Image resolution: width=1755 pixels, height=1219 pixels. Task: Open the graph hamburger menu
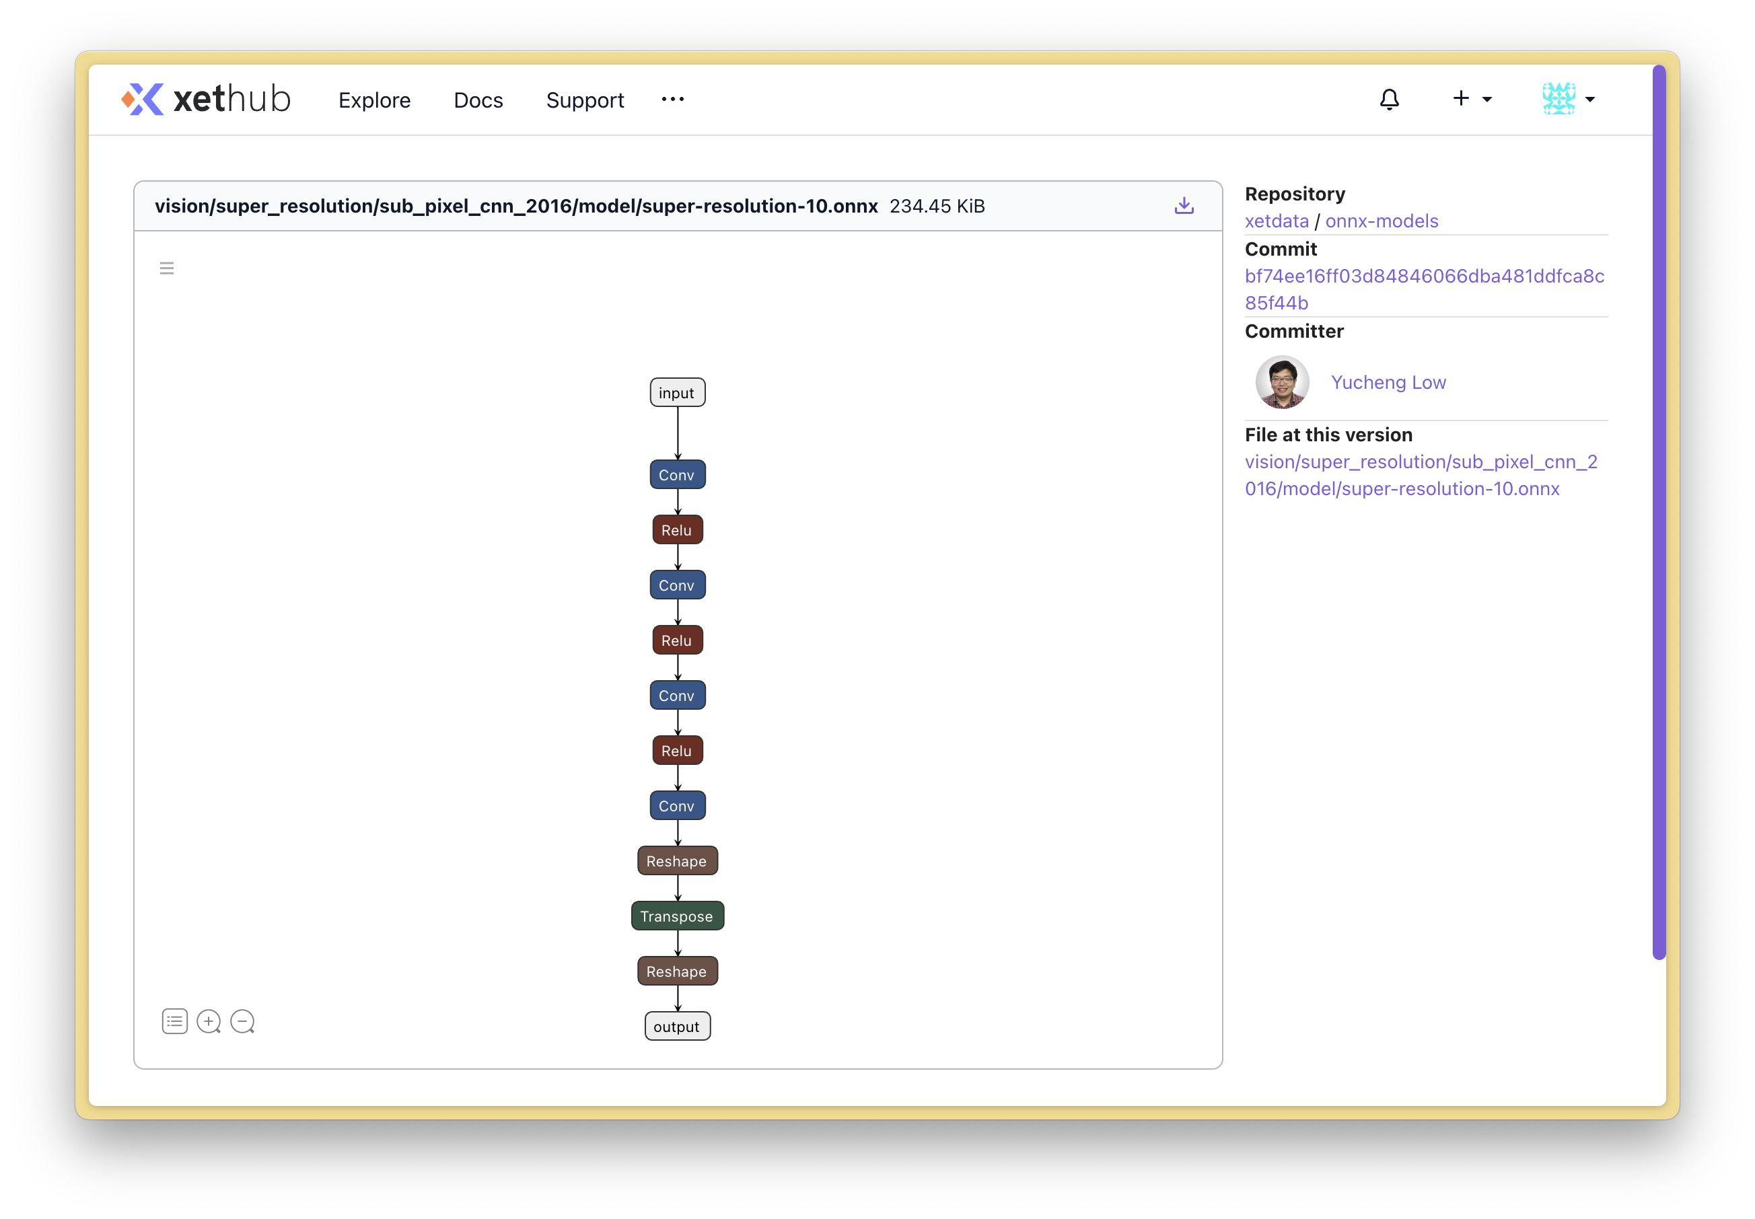167,268
